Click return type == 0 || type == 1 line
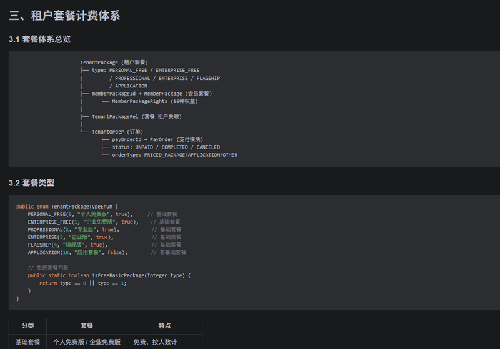This screenshot has height=349, width=500. point(83,283)
